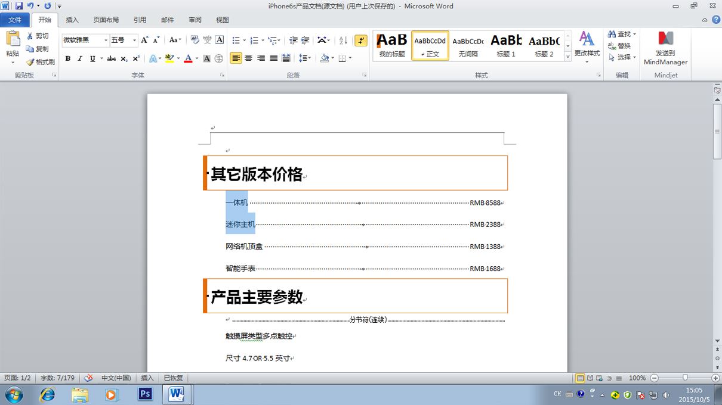Apply the 标题 1 style
The height and width of the screenshot is (405, 722).
click(506, 46)
